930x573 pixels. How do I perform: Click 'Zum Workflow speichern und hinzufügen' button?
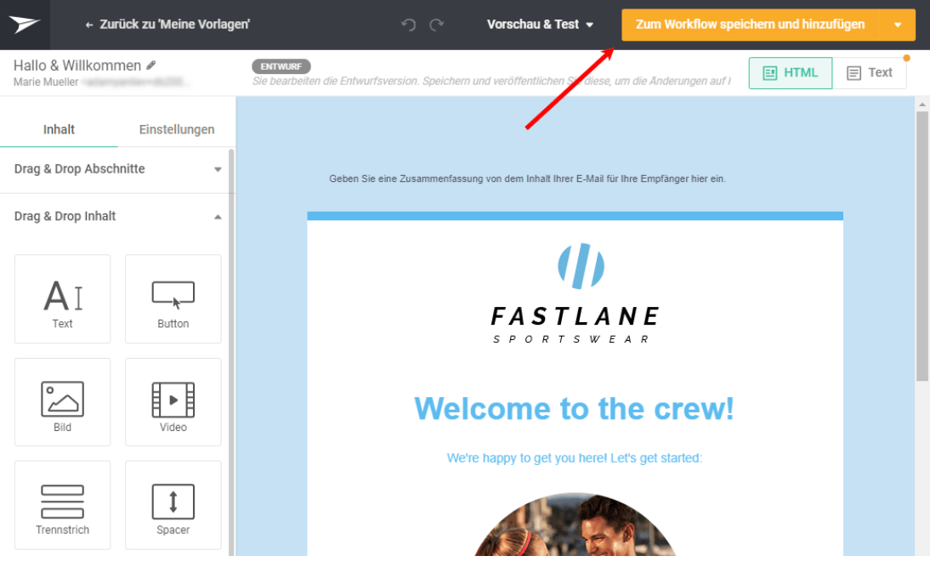[x=751, y=25]
